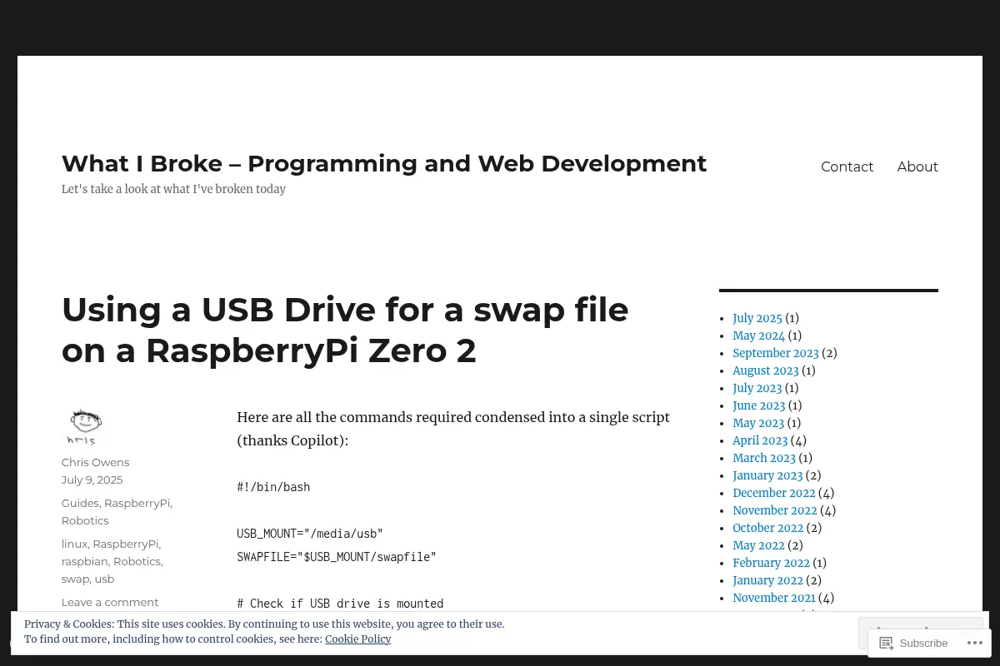Click the #!/bin/bash code line
The height and width of the screenshot is (666, 1000).
click(273, 487)
